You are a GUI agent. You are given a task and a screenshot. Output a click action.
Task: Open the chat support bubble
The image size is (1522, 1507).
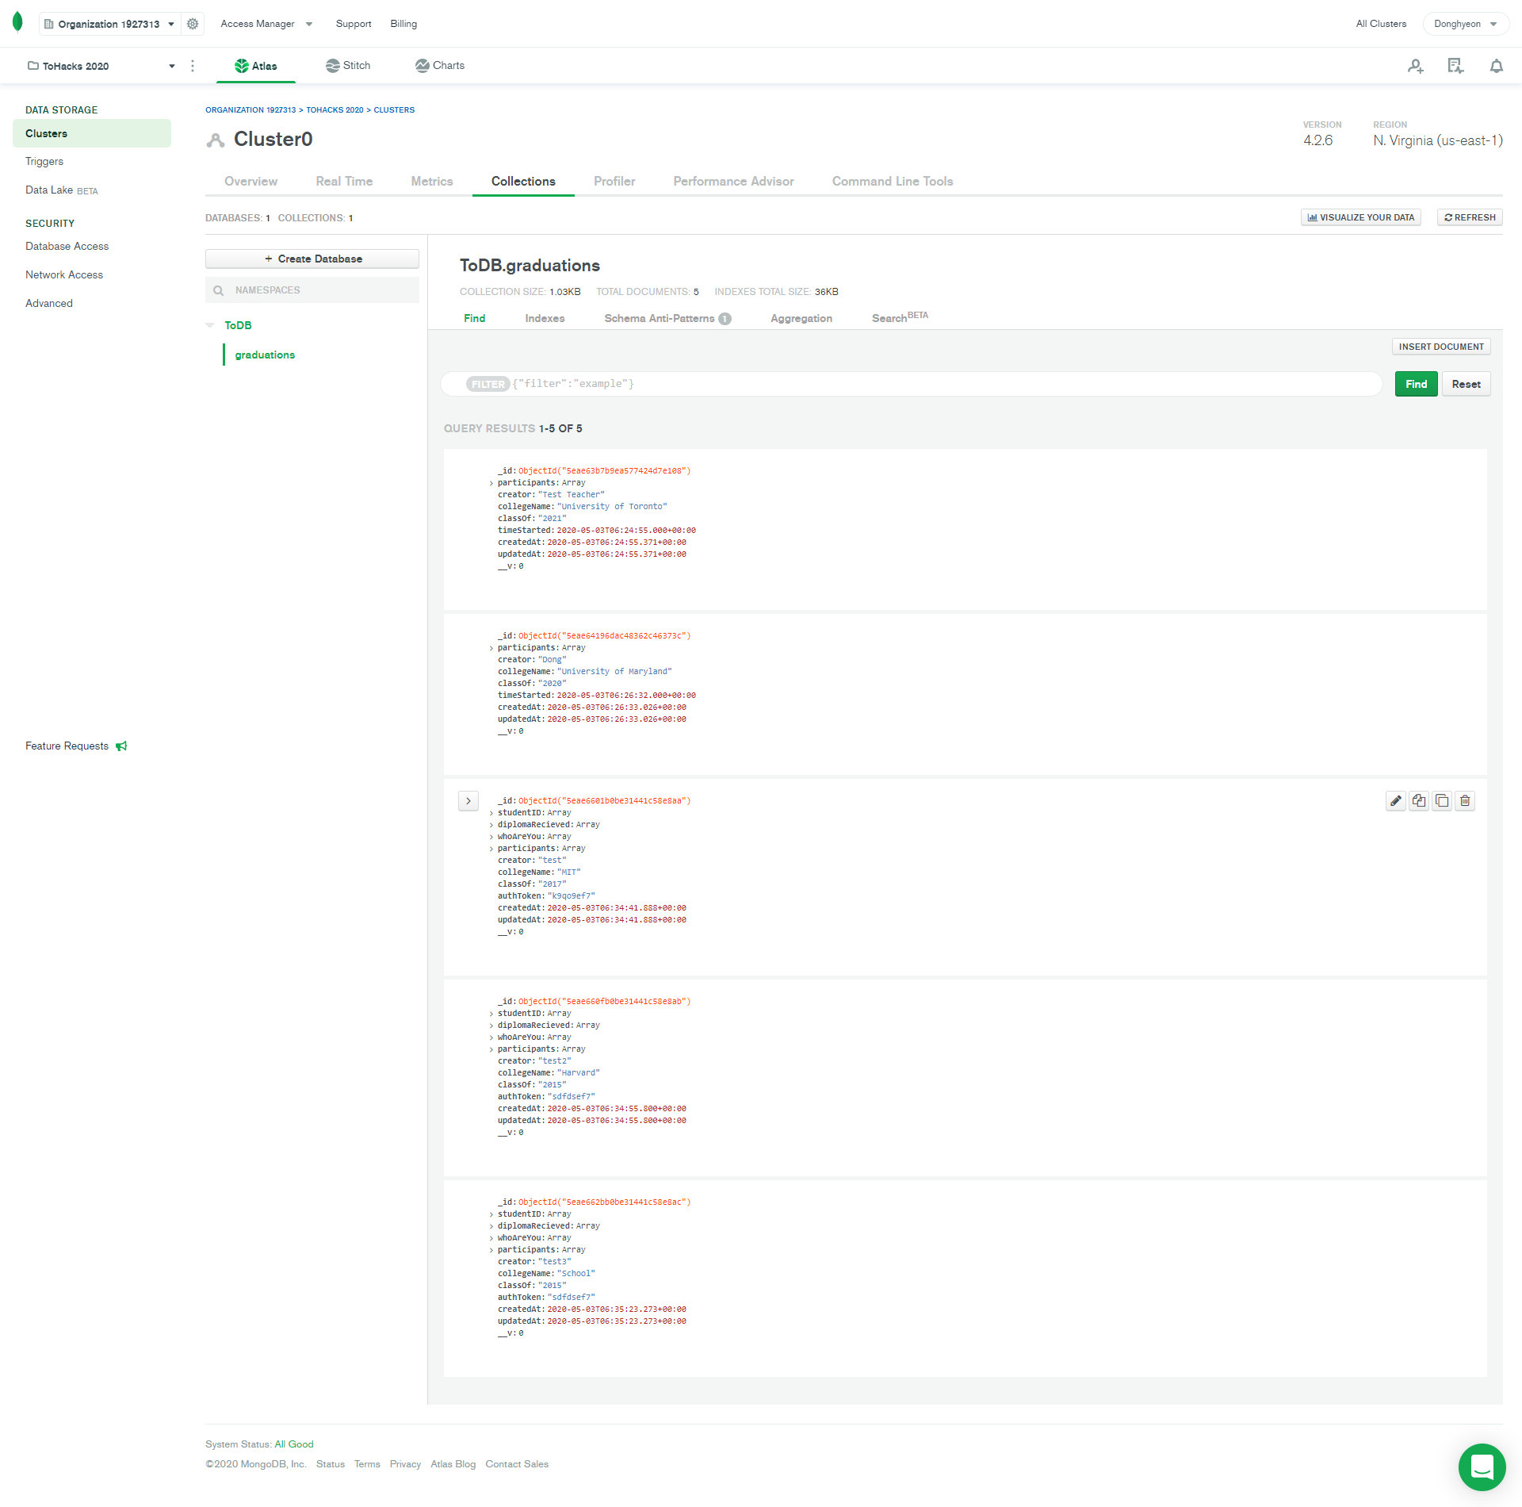point(1482,1467)
